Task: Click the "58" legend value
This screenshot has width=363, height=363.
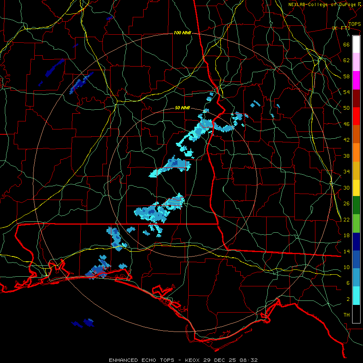Action: point(346,76)
